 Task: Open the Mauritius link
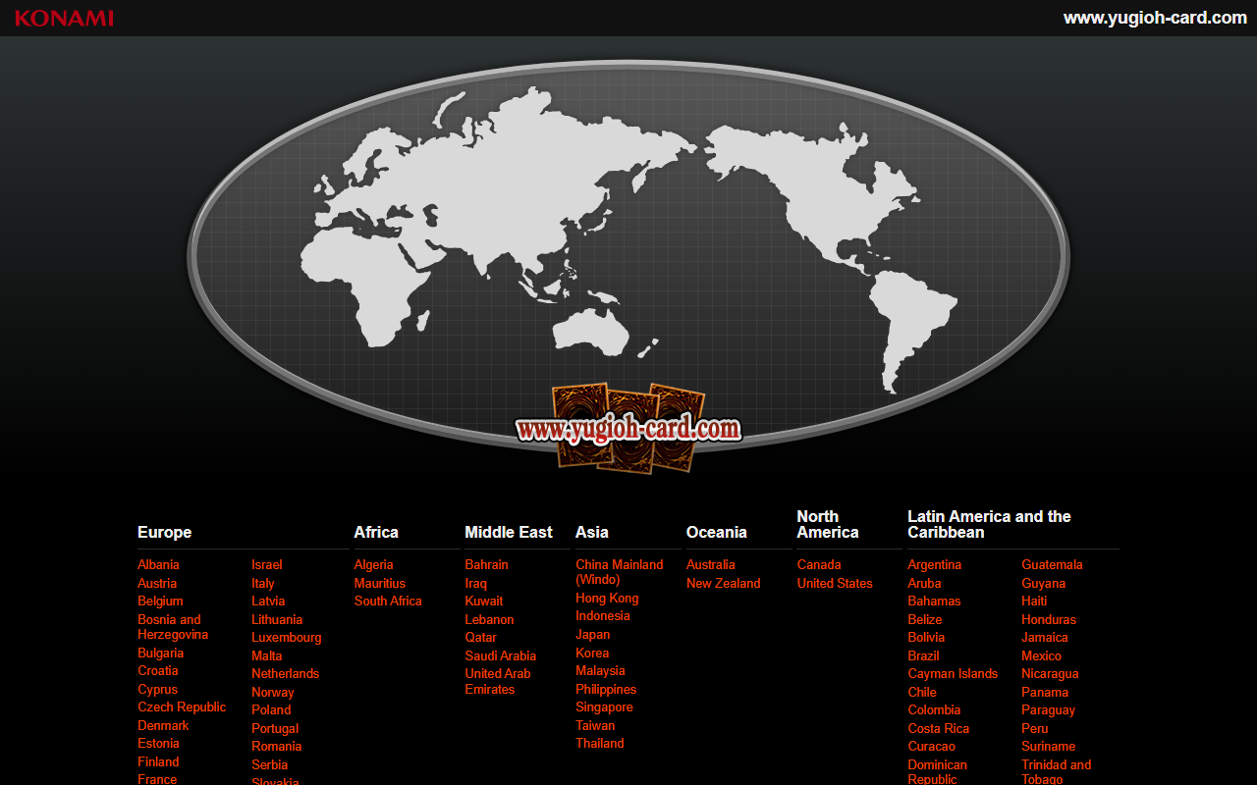[380, 583]
